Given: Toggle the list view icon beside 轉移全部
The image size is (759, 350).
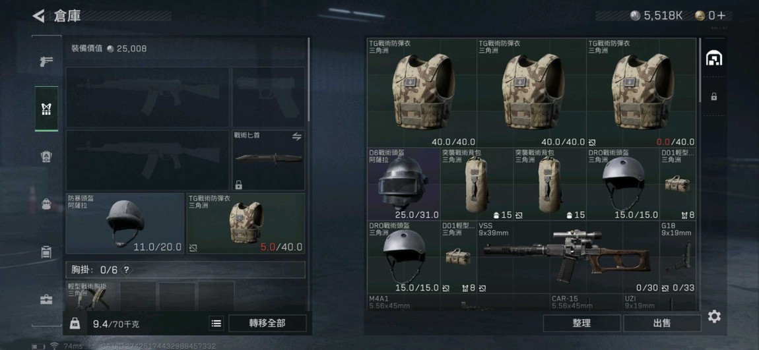Looking at the screenshot, I should point(216,324).
